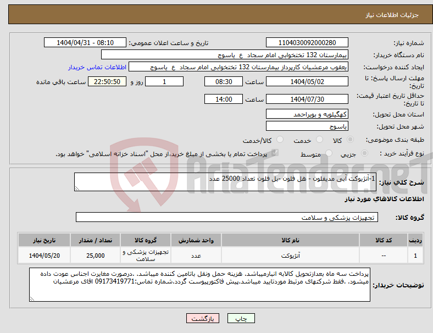Image resolution: width=433 pixels, height=333 pixels.
Task: Click the نام دستگاه خریدار label
Action: pos(399,55)
